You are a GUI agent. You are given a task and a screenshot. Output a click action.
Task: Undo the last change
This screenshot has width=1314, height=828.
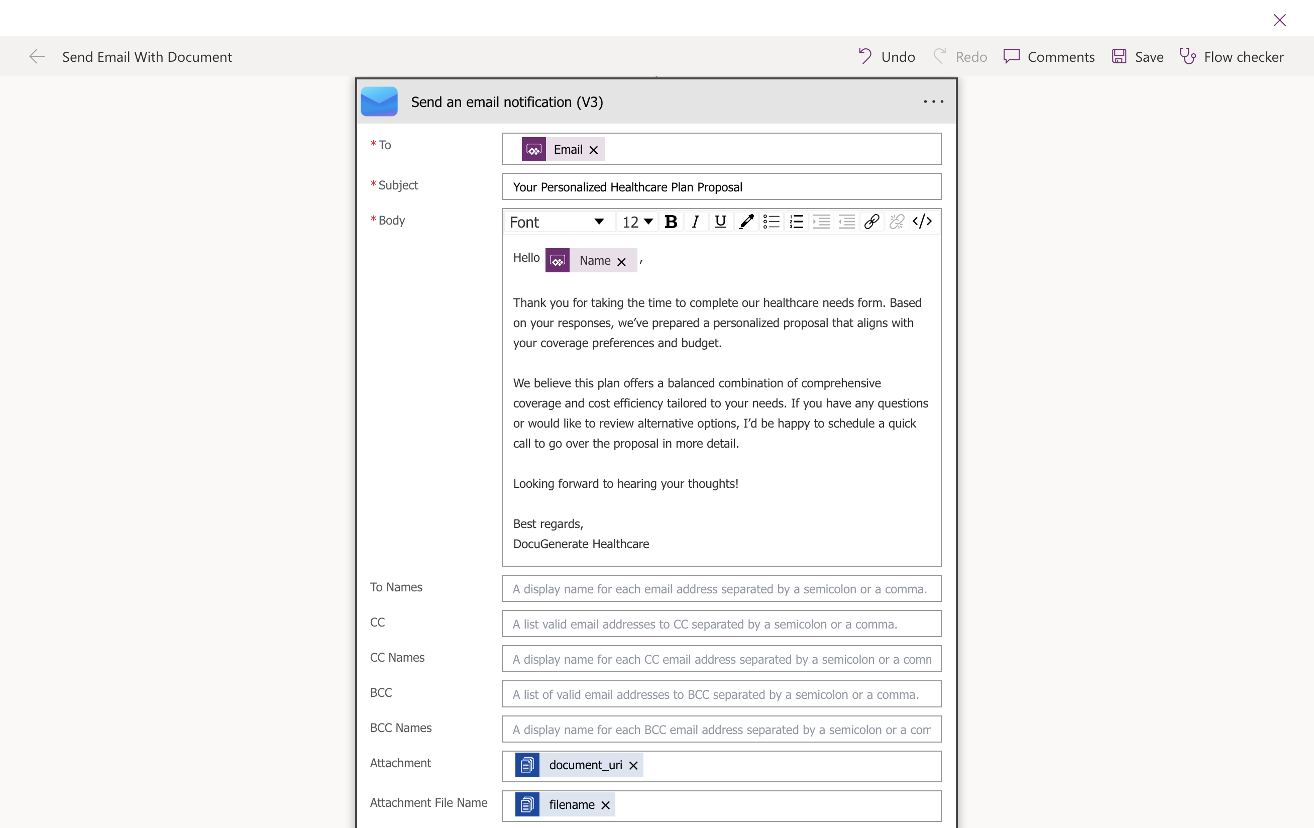click(x=885, y=56)
